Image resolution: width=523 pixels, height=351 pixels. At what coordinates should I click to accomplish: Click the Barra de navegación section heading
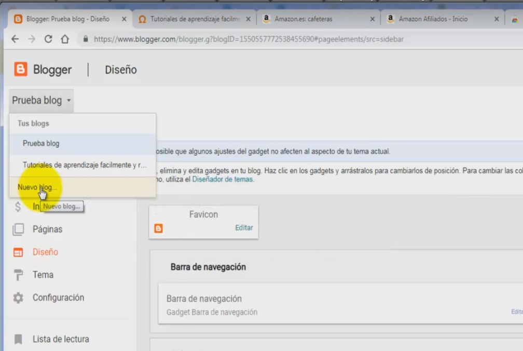208,267
